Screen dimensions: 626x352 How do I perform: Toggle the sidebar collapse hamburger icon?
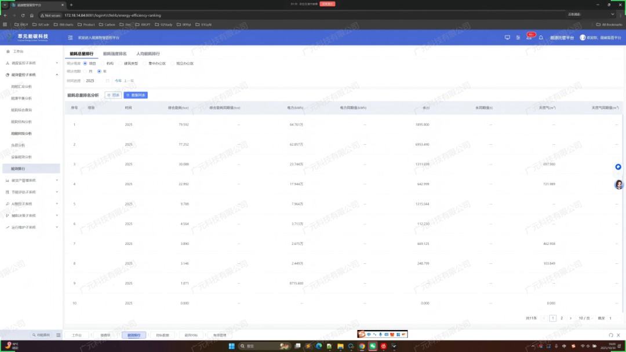pyautogui.click(x=70, y=38)
